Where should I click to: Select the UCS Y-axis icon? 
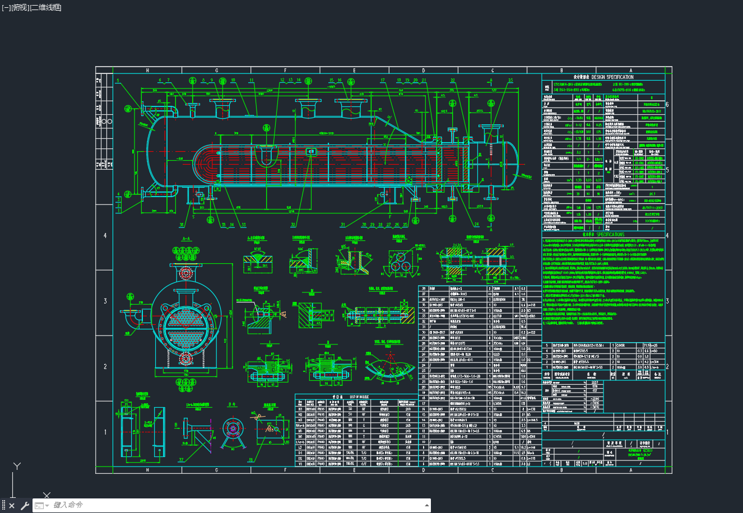coord(17,466)
